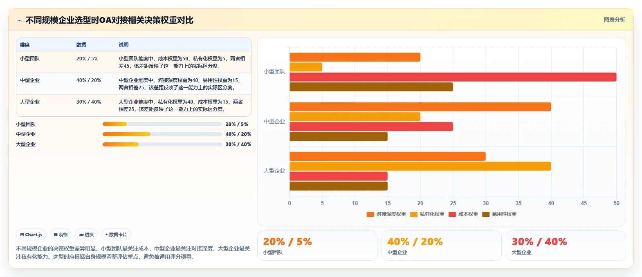Click the x-axis tick label 50

click(616, 203)
